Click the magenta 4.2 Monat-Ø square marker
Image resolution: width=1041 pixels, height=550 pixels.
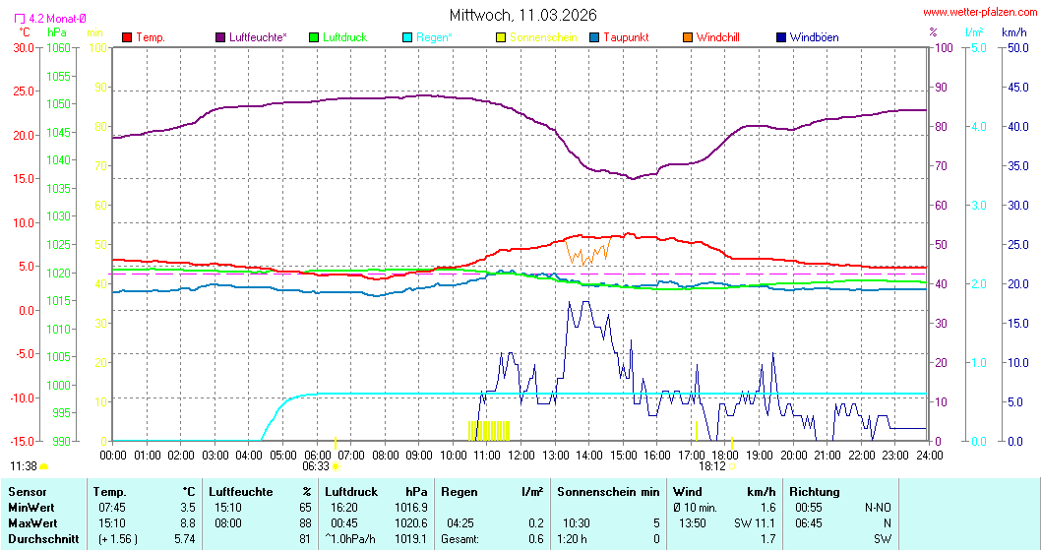22,19
